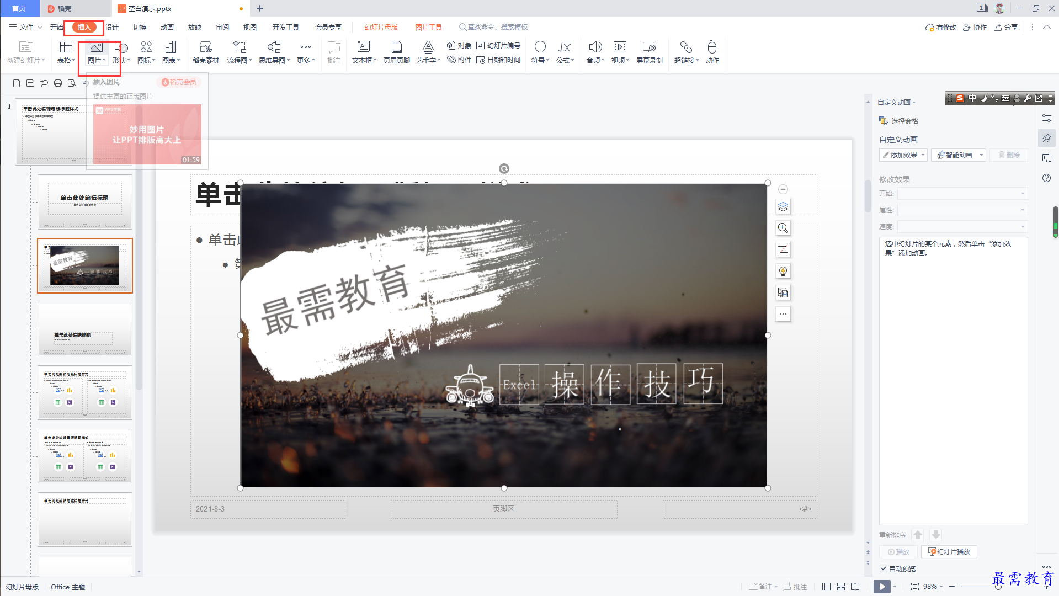Click the lightbulb icon beside the picture
This screenshot has height=596, width=1059.
783,271
